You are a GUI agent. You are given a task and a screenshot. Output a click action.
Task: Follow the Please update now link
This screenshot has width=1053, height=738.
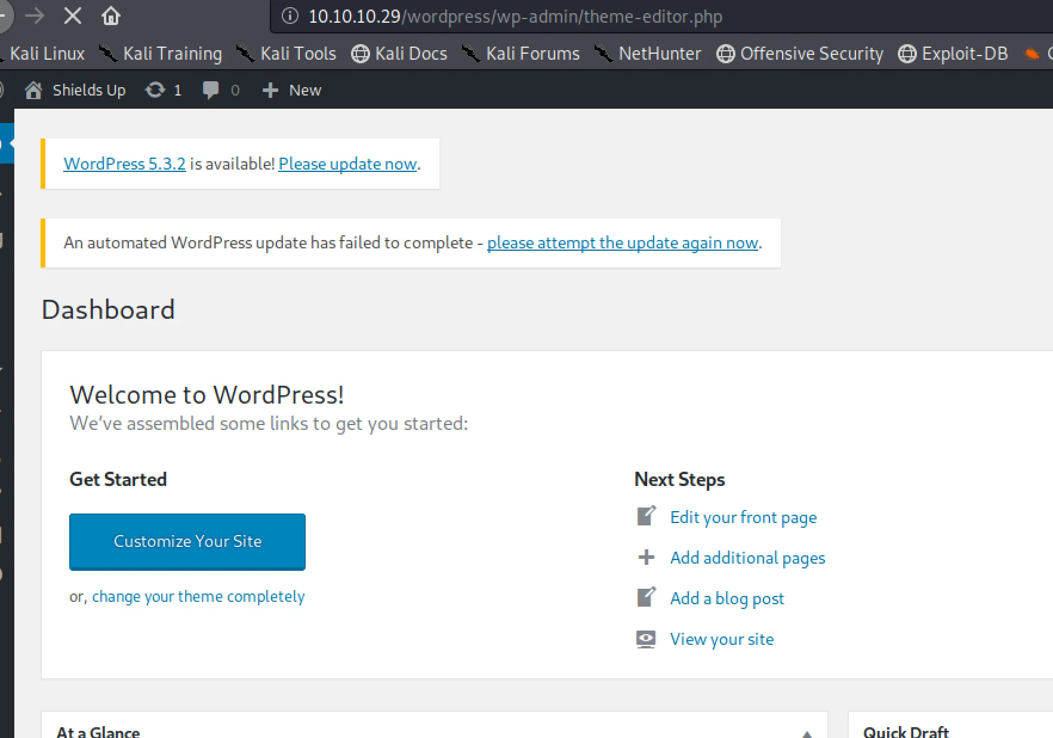347,164
